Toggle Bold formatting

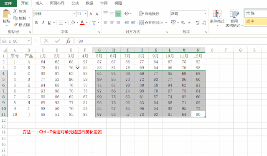[x=36, y=23]
